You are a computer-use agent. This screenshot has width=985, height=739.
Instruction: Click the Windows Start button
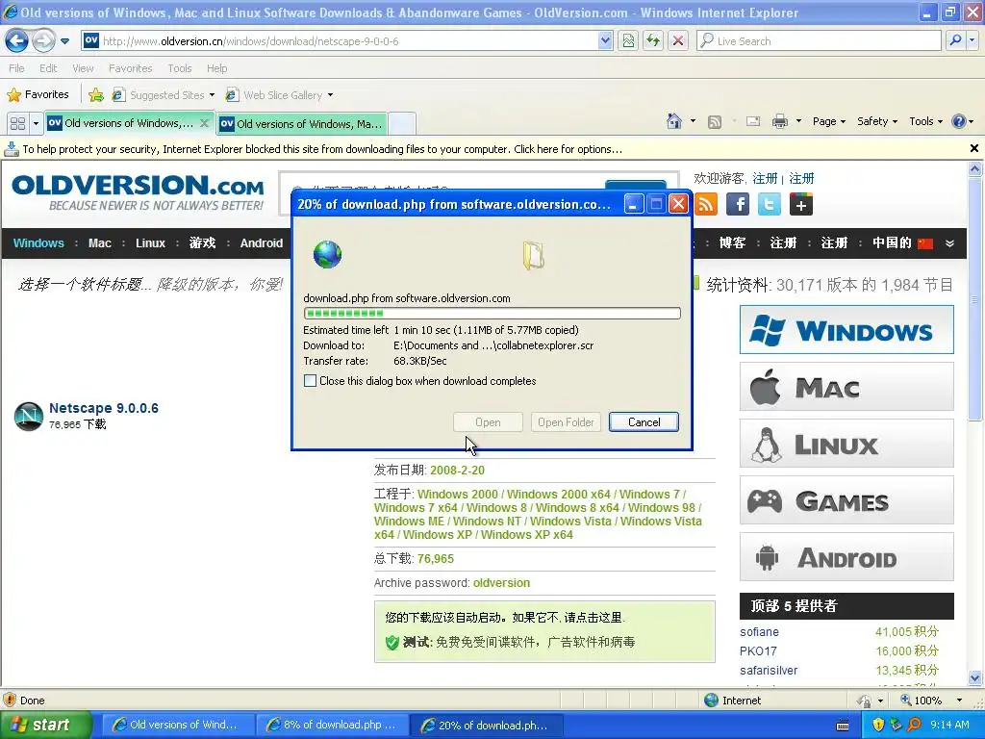click(x=45, y=725)
